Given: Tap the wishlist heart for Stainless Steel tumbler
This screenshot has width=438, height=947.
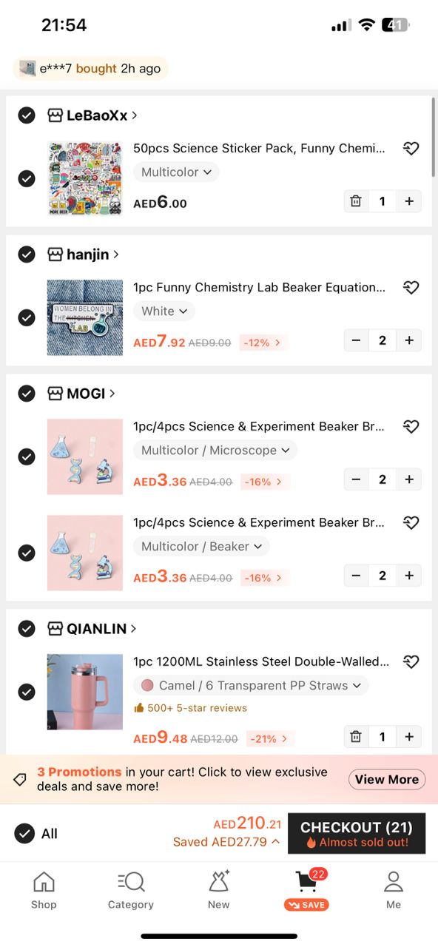Looking at the screenshot, I should click(x=411, y=662).
